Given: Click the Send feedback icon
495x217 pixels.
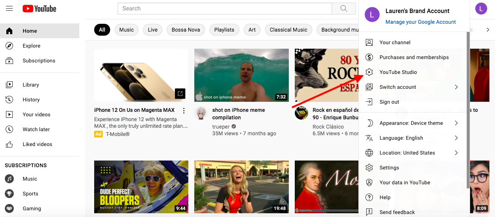Looking at the screenshot, I should point(369,212).
